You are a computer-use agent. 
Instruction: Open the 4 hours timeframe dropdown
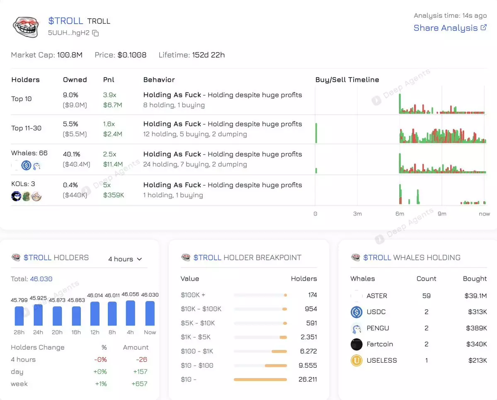click(x=125, y=259)
